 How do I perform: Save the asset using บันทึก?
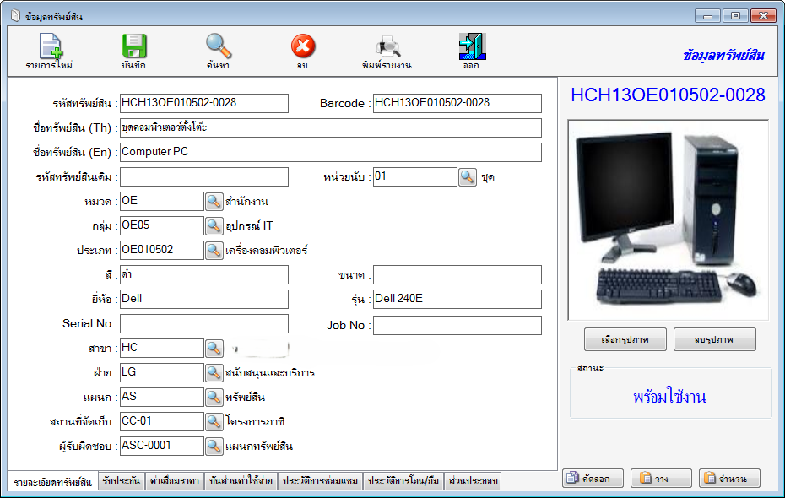(133, 51)
